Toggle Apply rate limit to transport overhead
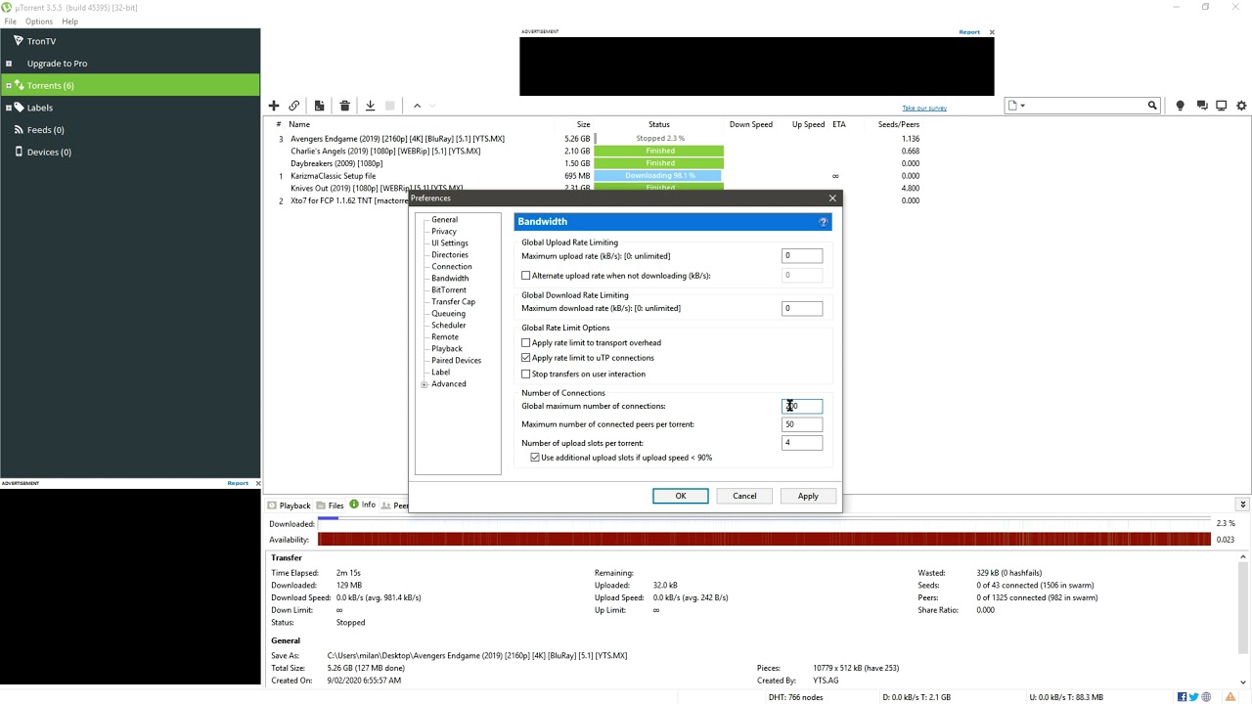 click(526, 343)
